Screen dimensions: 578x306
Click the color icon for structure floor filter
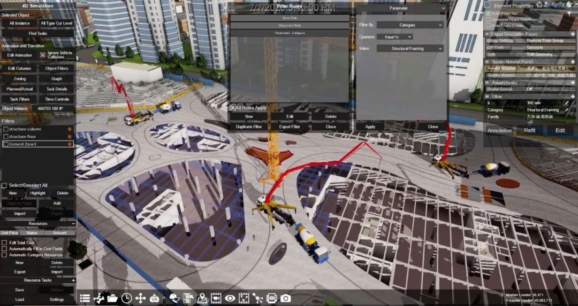pyautogui.click(x=70, y=137)
